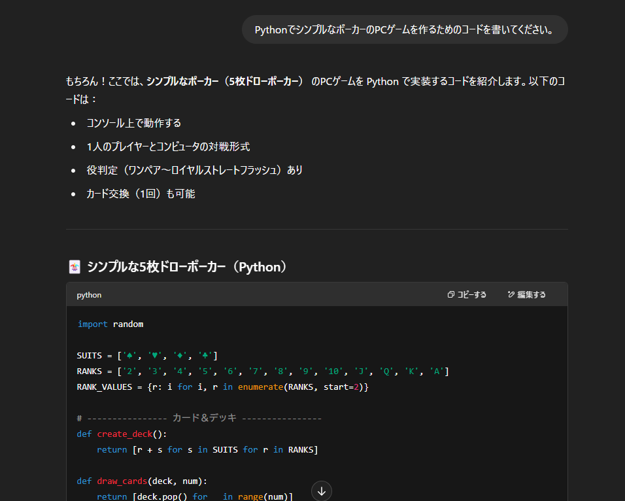Click the bullet コンソール上で動作する

[x=133, y=123]
